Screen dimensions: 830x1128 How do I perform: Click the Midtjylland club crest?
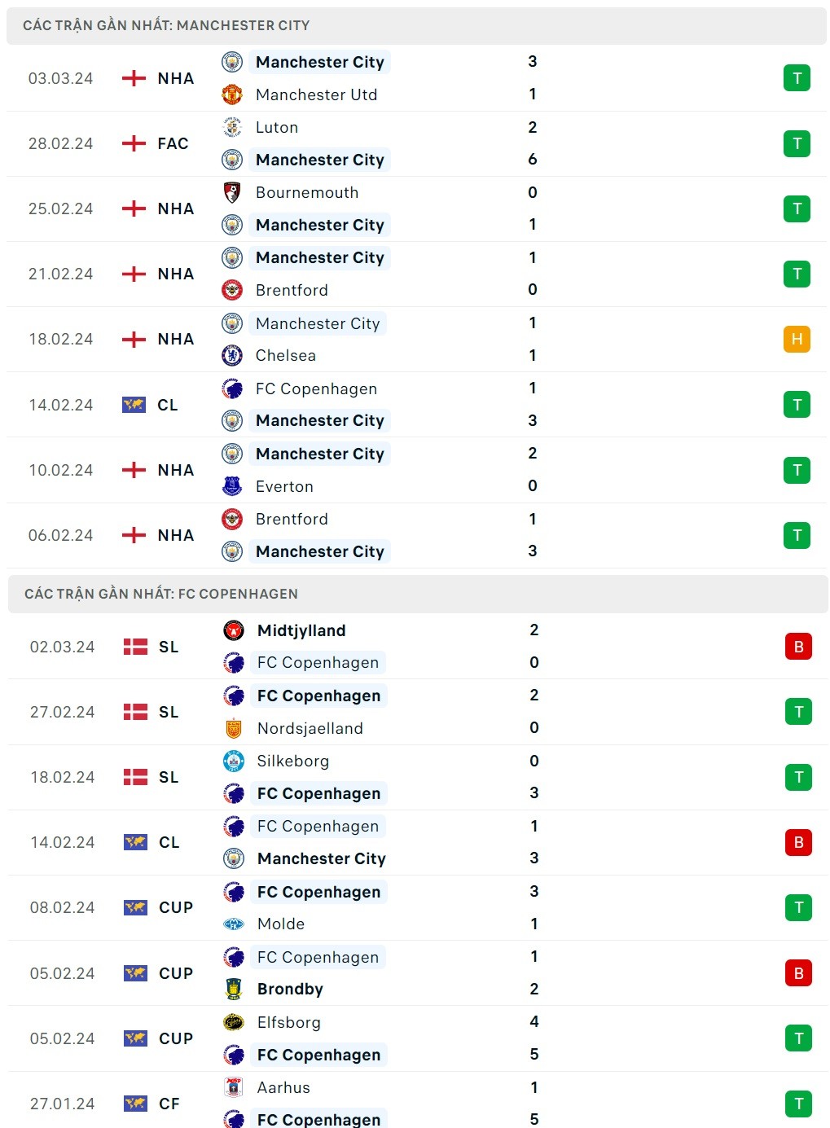(234, 630)
